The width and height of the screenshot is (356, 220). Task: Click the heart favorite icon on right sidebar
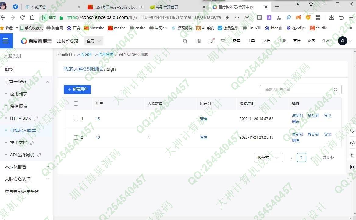coord(352,130)
